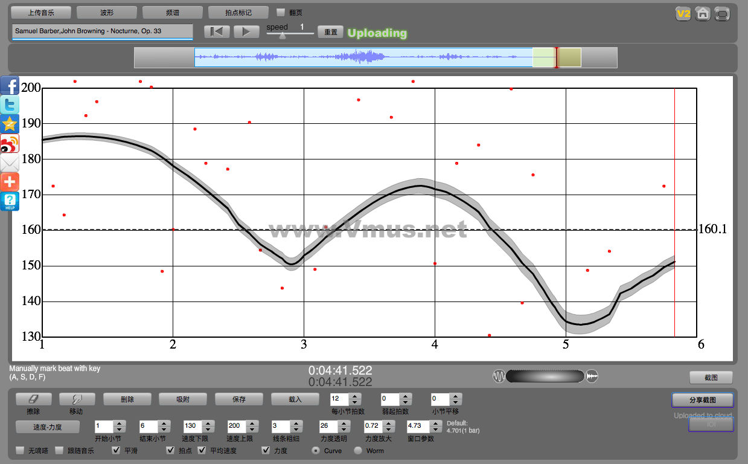
Task: Click the 分享截图 share screenshot button
Action: pos(702,400)
